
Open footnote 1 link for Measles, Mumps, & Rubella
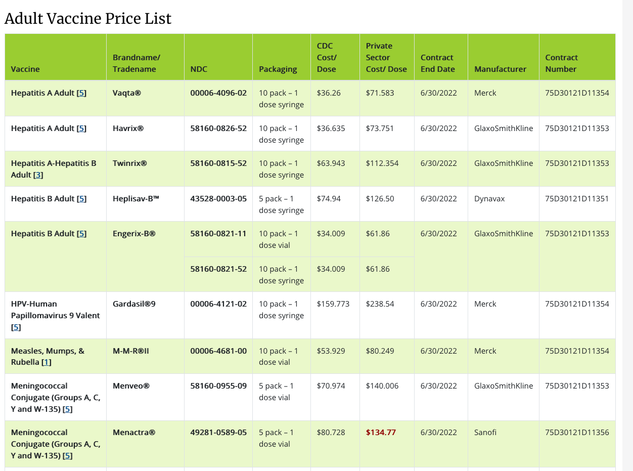click(46, 362)
